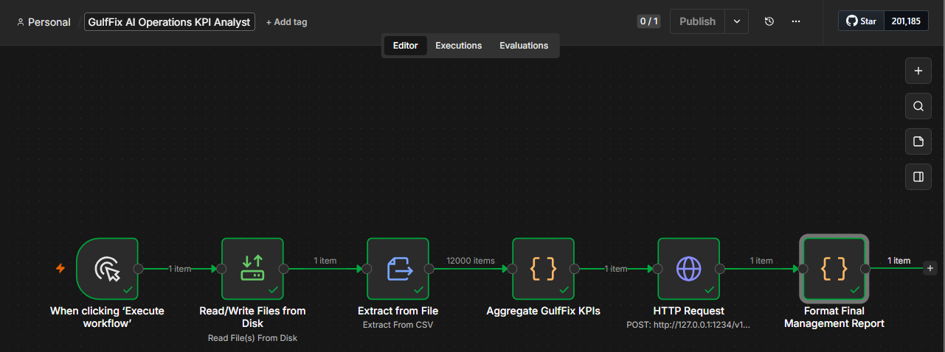Image resolution: width=945 pixels, height=352 pixels.
Task: Toggle the side panel layout button
Action: click(x=918, y=177)
